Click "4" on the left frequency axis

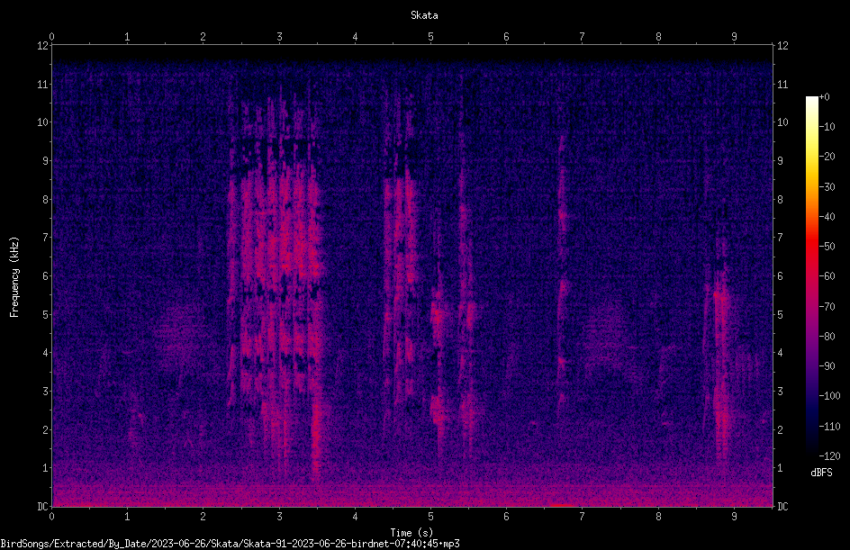tap(45, 353)
